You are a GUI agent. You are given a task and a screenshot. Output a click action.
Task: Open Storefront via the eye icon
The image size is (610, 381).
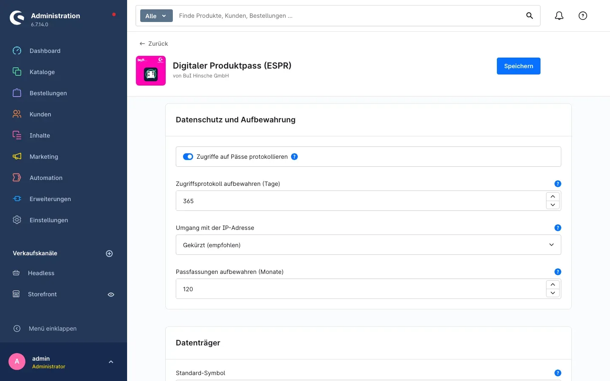[111, 295]
